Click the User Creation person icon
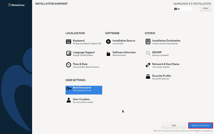This screenshot has height=134, width=214. (69, 100)
